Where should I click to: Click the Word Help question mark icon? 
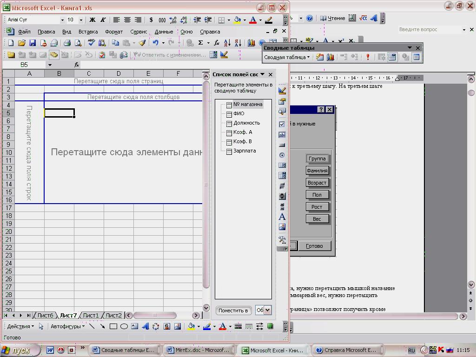pyautogui.click(x=309, y=18)
